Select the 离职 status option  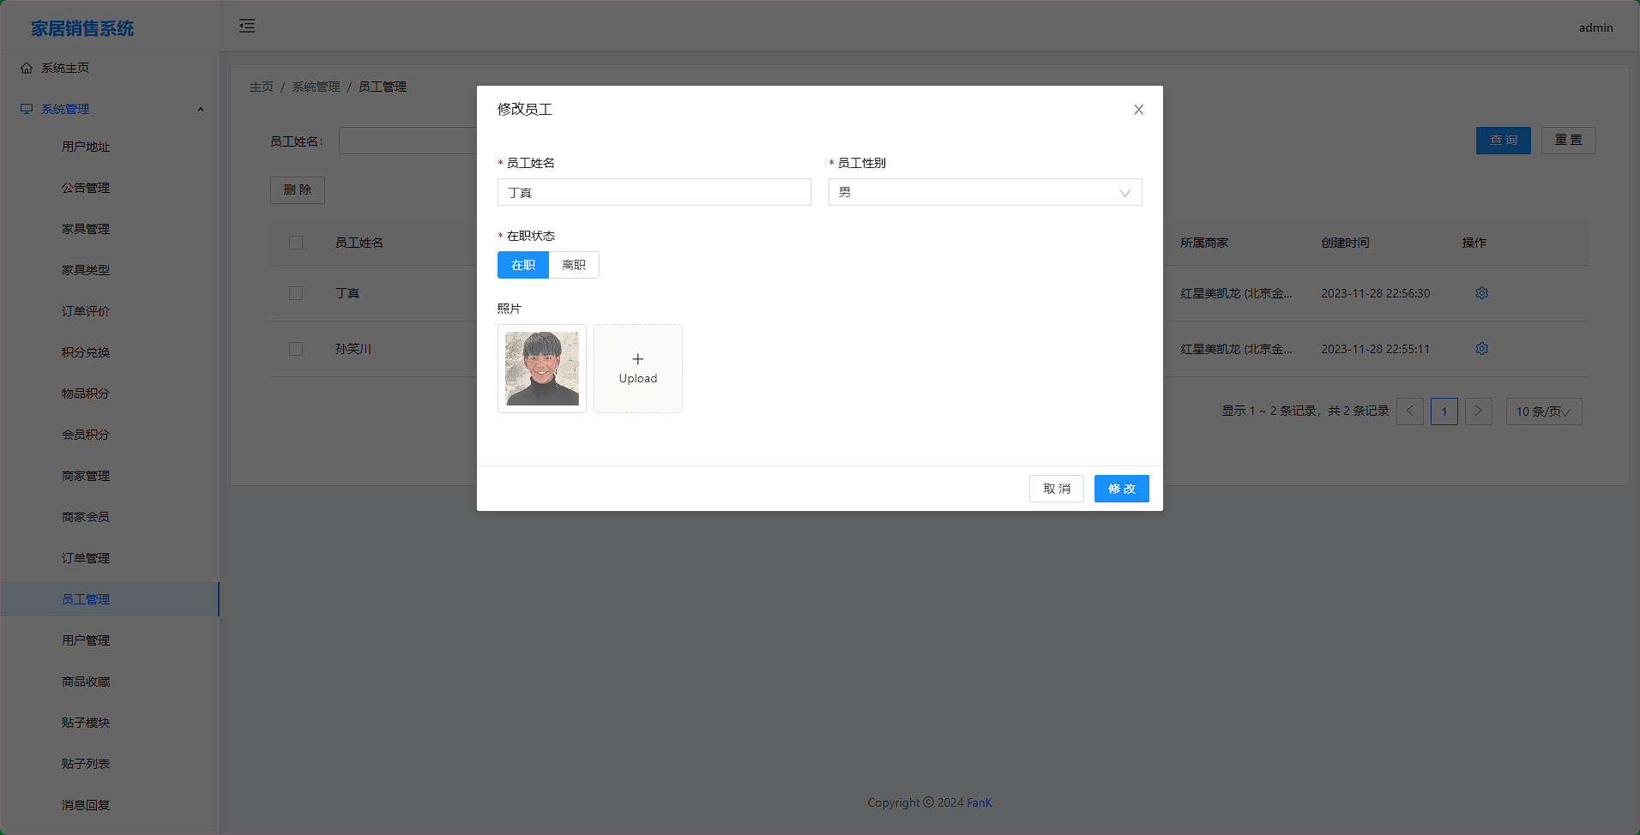[x=574, y=265]
